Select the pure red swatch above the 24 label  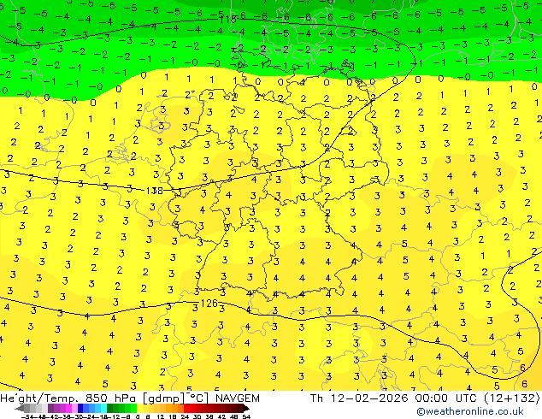tap(186, 409)
